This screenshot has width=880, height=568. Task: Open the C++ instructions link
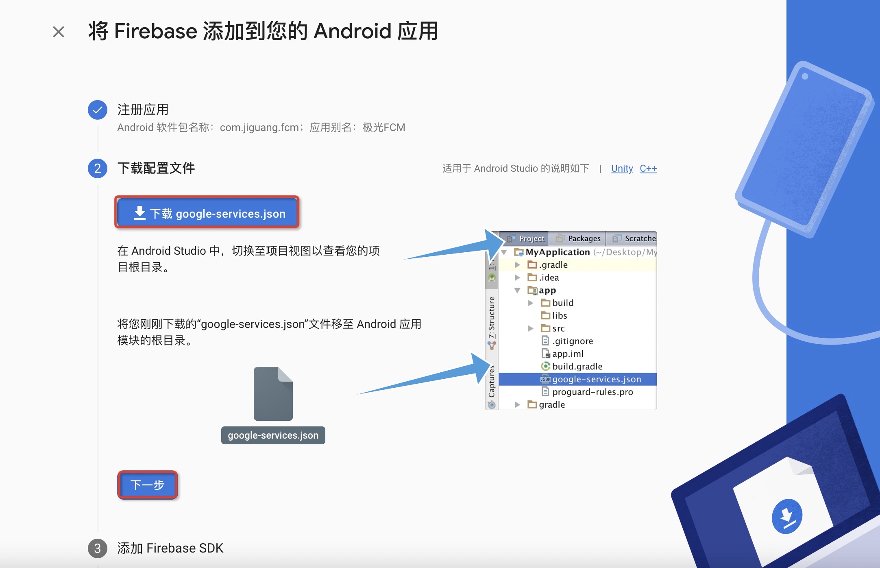tap(648, 168)
